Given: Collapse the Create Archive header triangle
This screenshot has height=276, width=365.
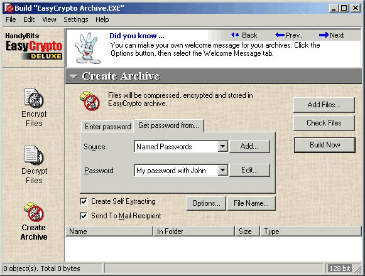Looking at the screenshot, I should tap(74, 77).
